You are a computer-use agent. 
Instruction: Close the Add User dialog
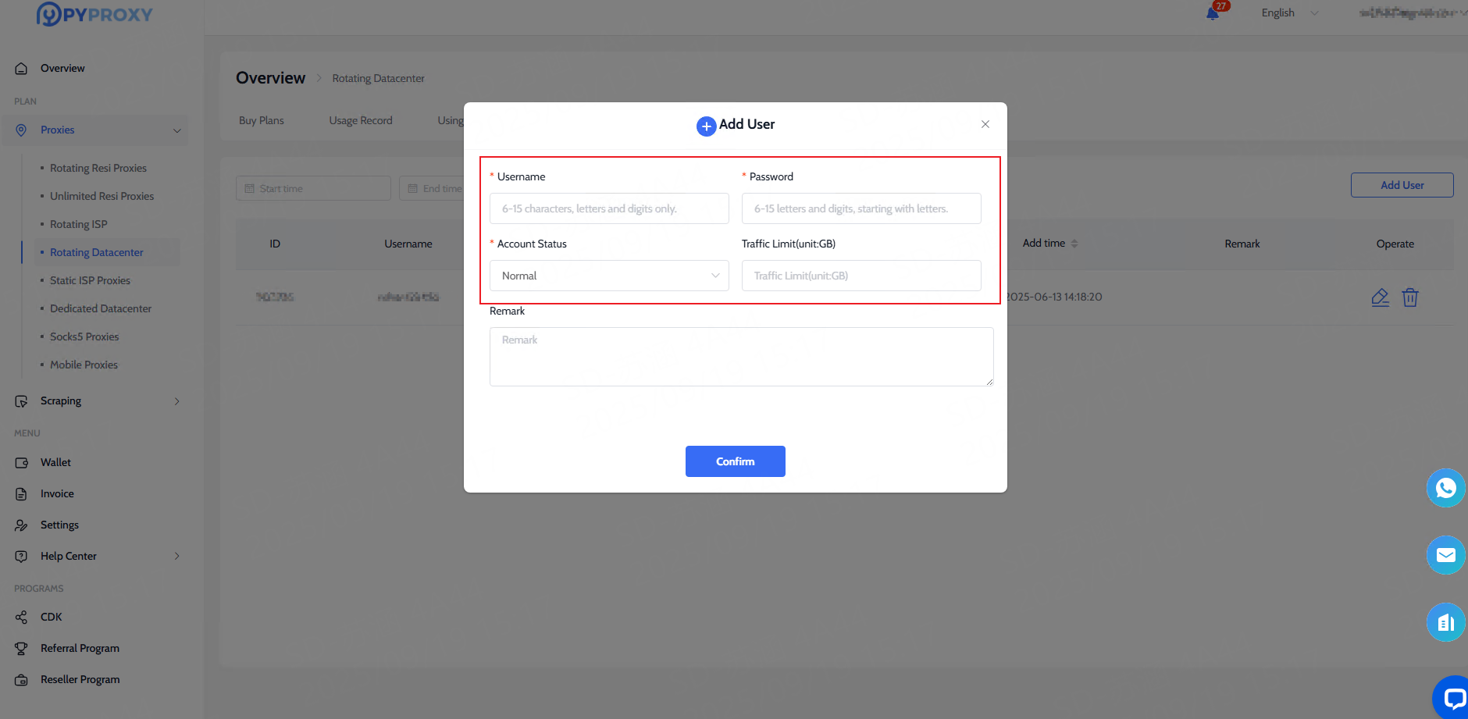(x=985, y=124)
